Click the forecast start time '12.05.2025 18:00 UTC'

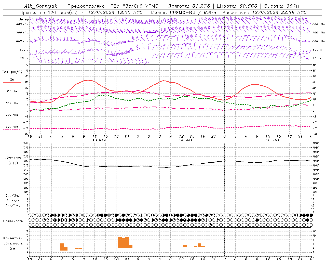click(115, 12)
